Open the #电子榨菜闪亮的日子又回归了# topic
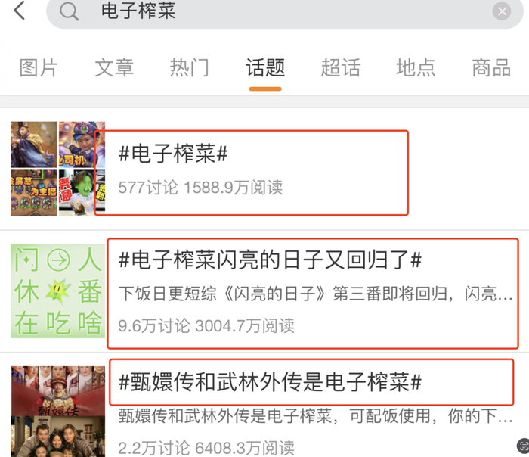 click(x=270, y=260)
